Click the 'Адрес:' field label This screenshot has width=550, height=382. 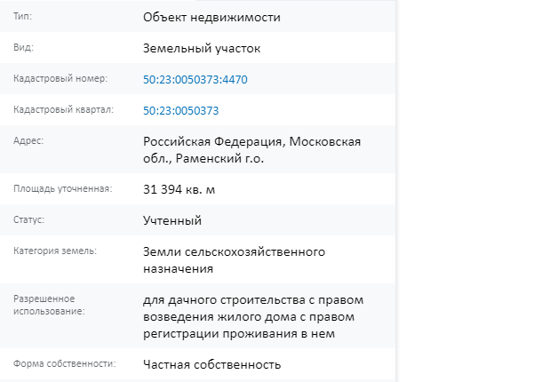pyautogui.click(x=28, y=140)
